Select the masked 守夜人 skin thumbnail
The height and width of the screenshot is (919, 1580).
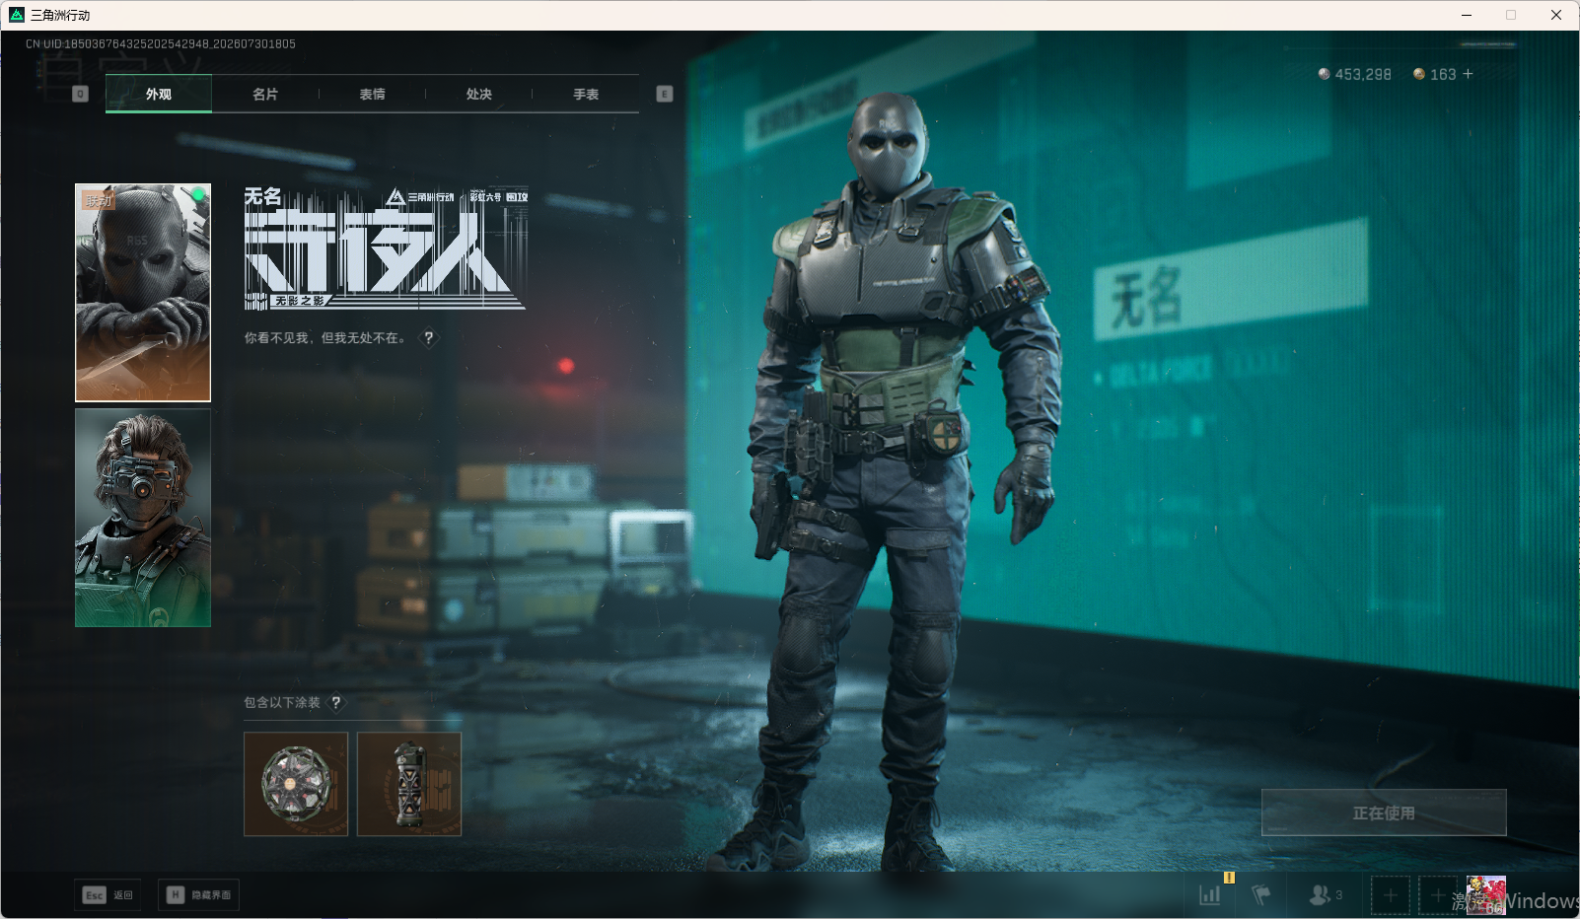(x=143, y=293)
